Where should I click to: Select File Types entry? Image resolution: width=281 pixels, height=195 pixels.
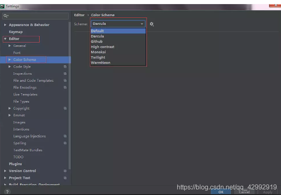[21, 102]
